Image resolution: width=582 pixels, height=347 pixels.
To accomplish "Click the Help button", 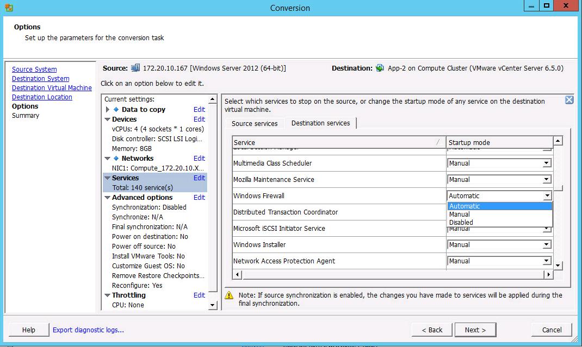I will pyautogui.click(x=29, y=330).
